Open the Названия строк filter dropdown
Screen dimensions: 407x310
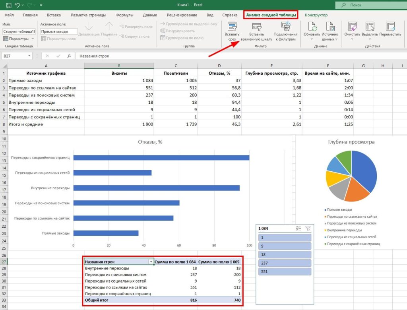tap(151, 262)
